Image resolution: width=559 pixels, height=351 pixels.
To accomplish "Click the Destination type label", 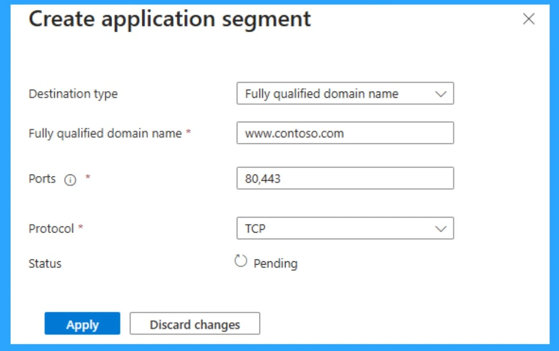I will 73,94.
